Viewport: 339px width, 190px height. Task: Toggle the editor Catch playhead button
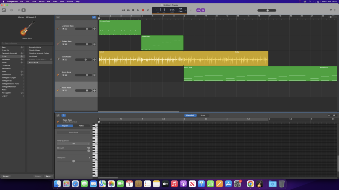click(64, 115)
